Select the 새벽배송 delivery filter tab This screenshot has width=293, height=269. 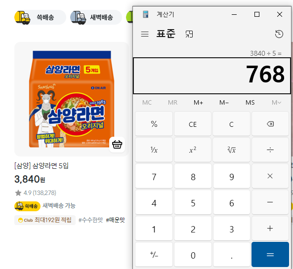tap(96, 17)
